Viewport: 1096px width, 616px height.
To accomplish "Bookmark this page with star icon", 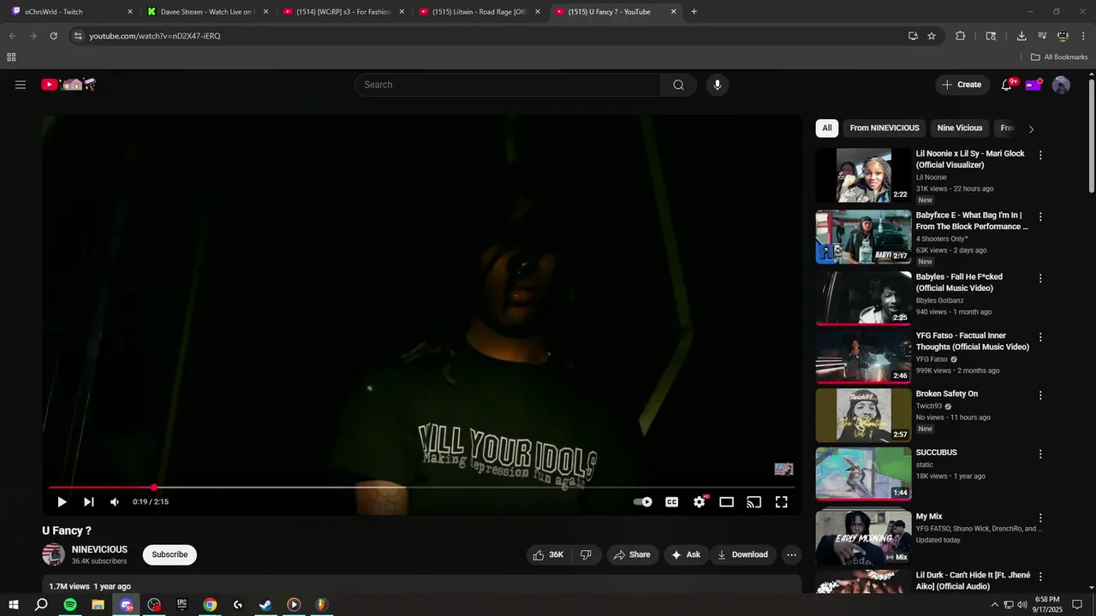I will point(932,36).
